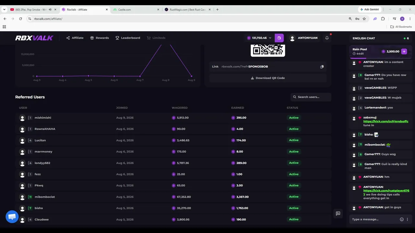Click the browser Back button
Image resolution: width=415 pixels, height=233 pixels.
(5, 19)
